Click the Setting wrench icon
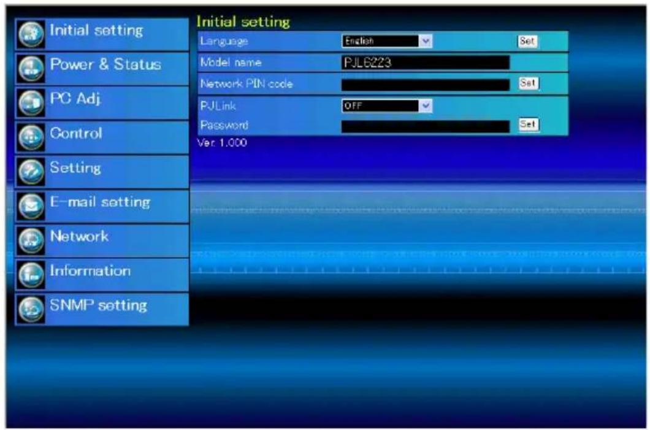Image resolution: width=650 pixels, height=430 pixels. click(x=31, y=172)
